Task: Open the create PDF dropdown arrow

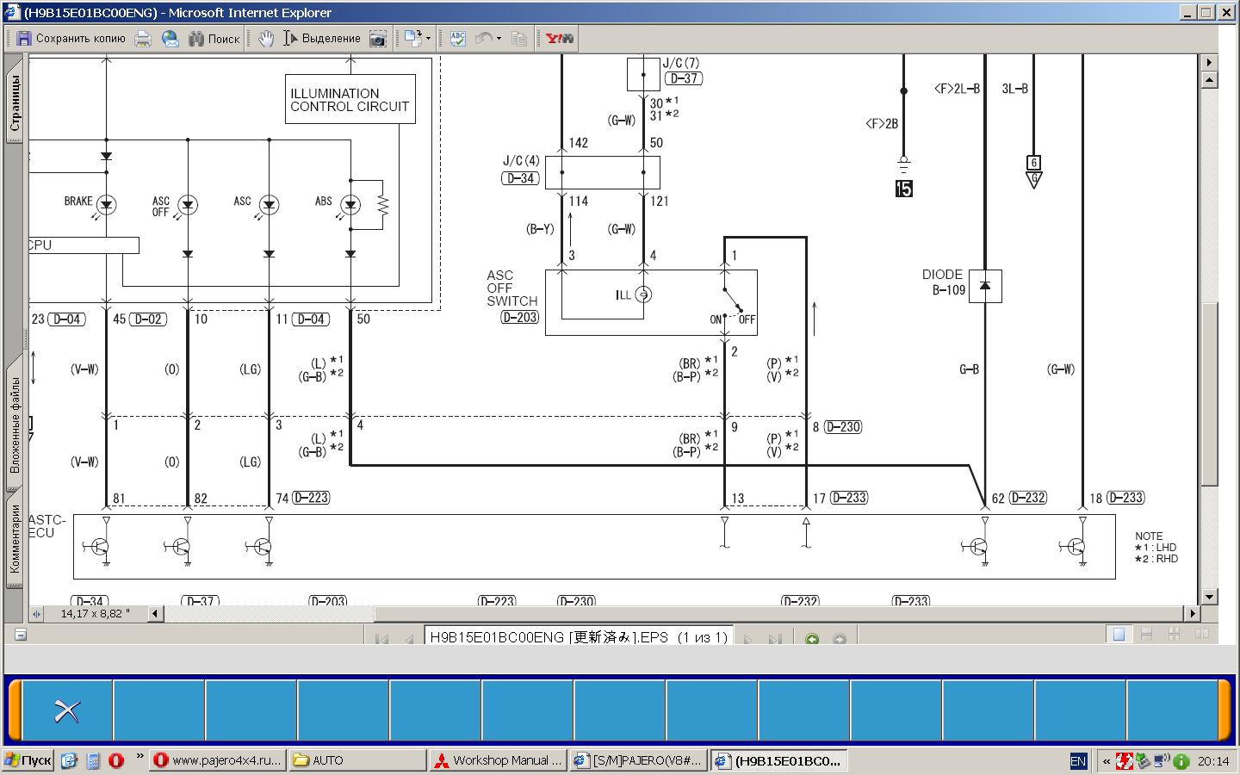Action: pyautogui.click(x=428, y=39)
